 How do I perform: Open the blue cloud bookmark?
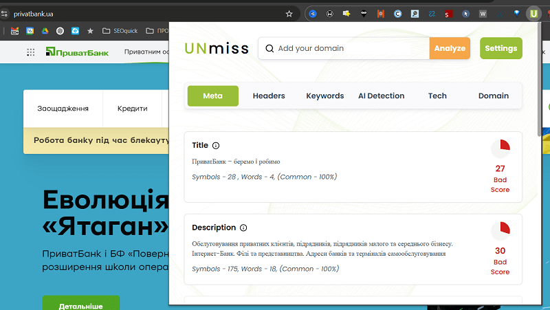click(x=75, y=31)
